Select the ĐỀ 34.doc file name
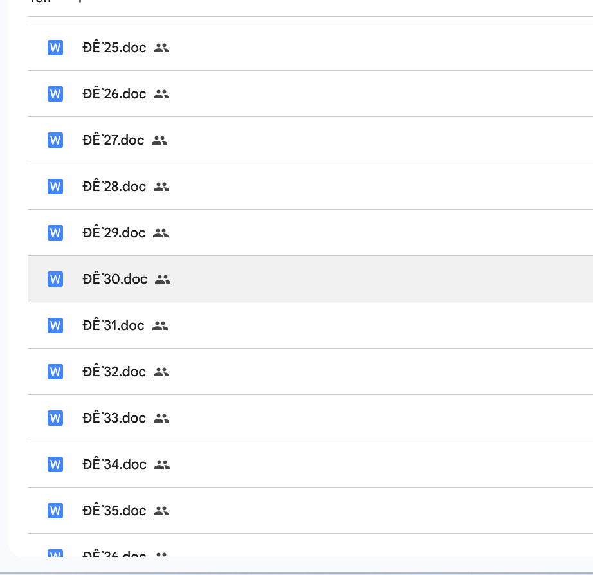The height and width of the screenshot is (575, 593). 114,464
